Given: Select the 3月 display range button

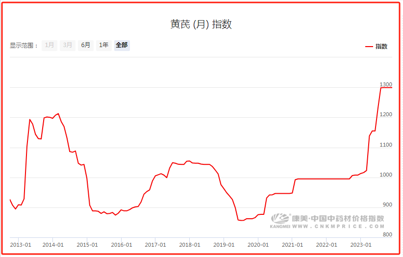Looking at the screenshot, I should tap(68, 45).
